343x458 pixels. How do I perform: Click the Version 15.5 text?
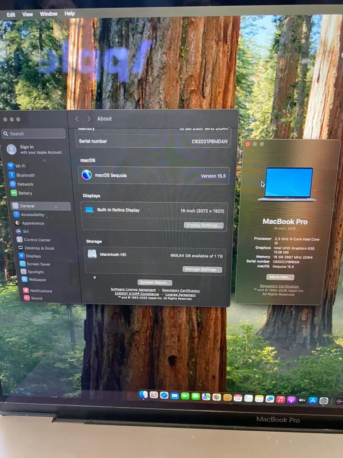click(x=213, y=176)
